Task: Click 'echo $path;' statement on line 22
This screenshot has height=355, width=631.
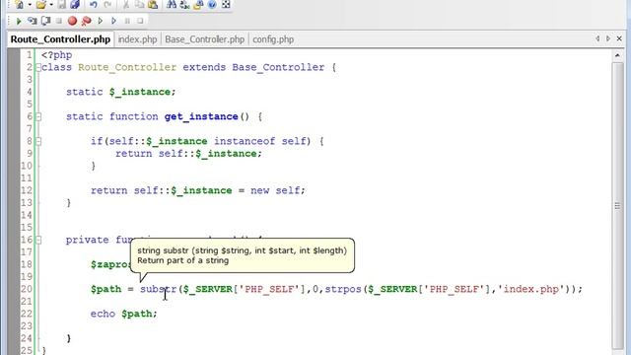Action: click(x=124, y=314)
